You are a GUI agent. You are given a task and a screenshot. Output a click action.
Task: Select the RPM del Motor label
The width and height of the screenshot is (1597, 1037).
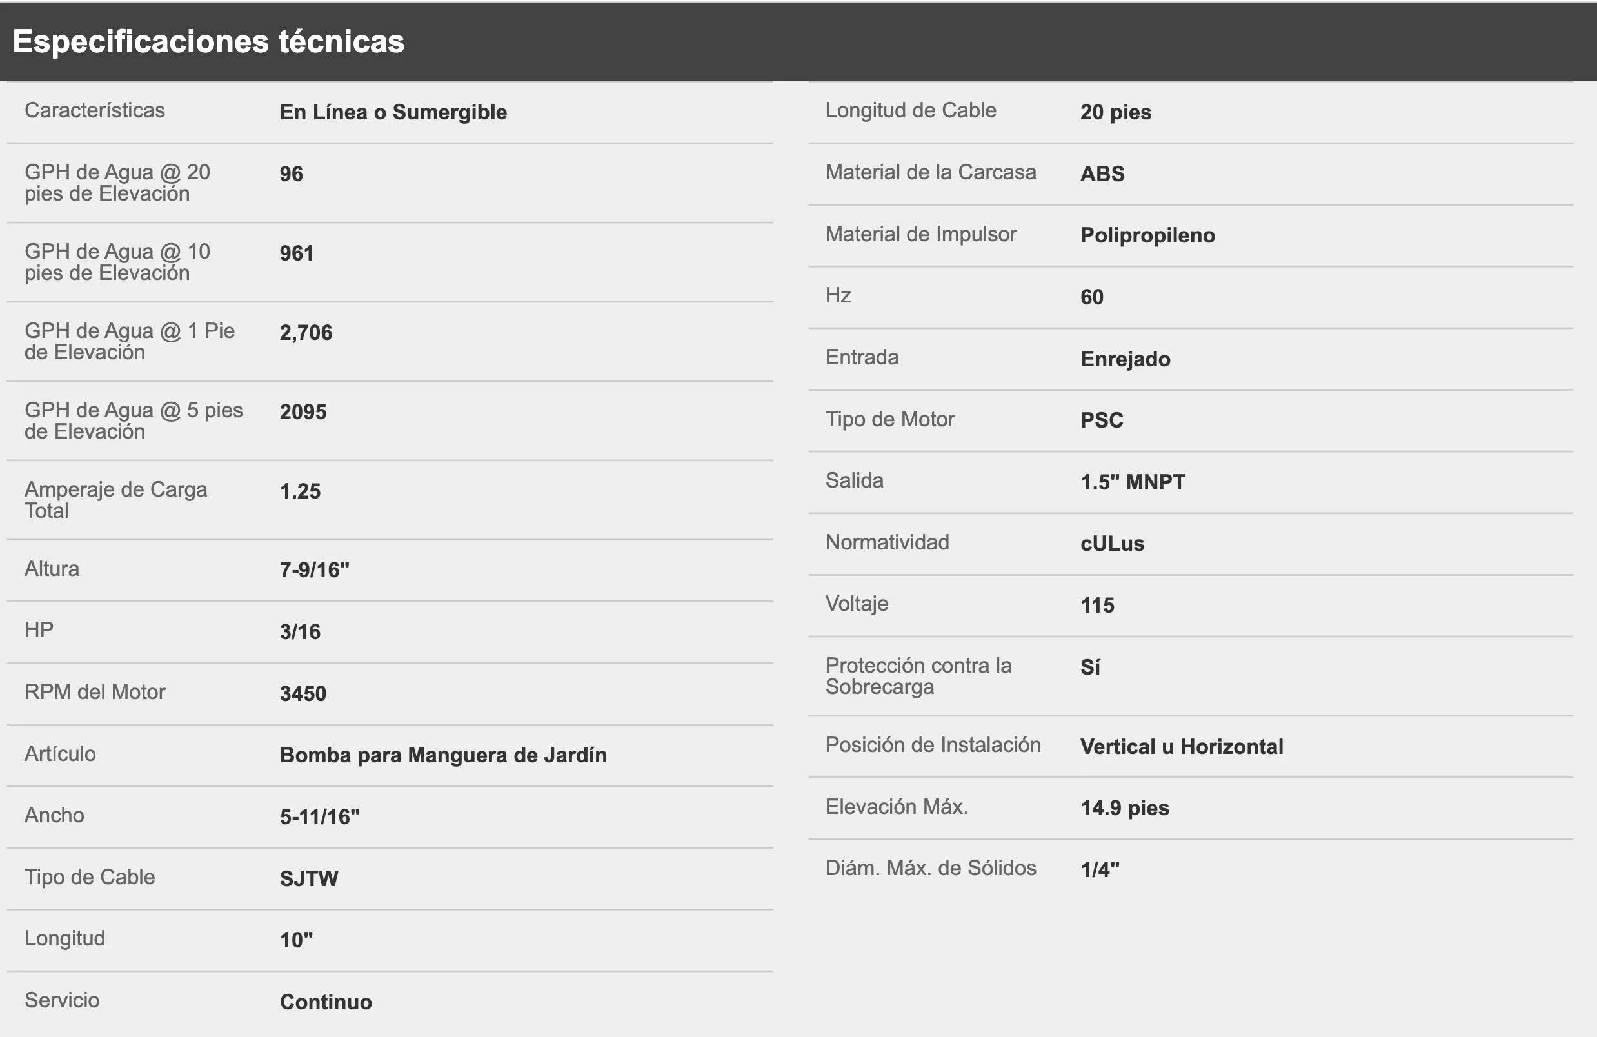pyautogui.click(x=95, y=691)
